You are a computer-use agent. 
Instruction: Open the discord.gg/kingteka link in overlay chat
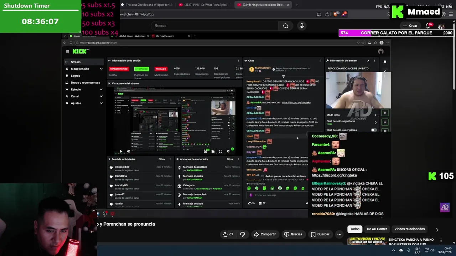(x=334, y=175)
